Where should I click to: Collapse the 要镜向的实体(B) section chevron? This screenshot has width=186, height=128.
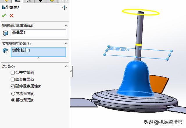[x=66, y=43]
